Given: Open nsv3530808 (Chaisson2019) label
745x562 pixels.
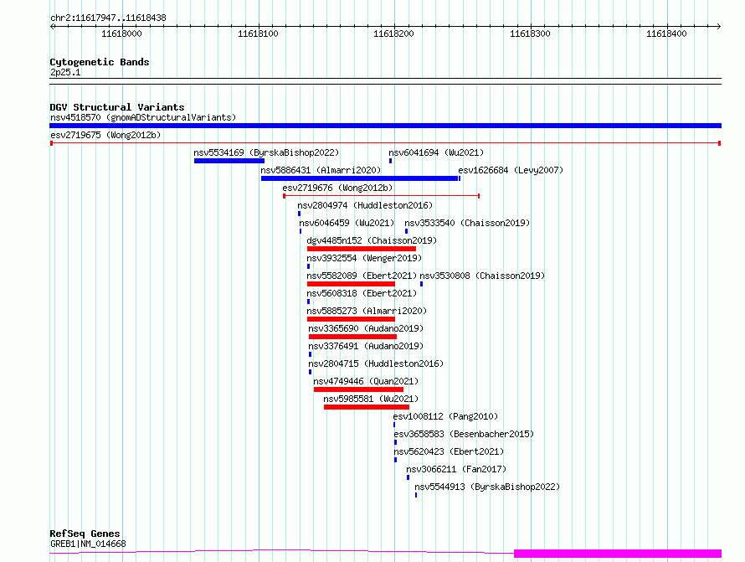Looking at the screenshot, I should (482, 276).
